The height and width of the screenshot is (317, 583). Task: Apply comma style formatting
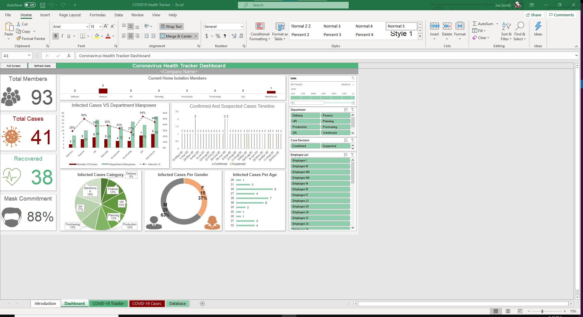click(x=225, y=36)
